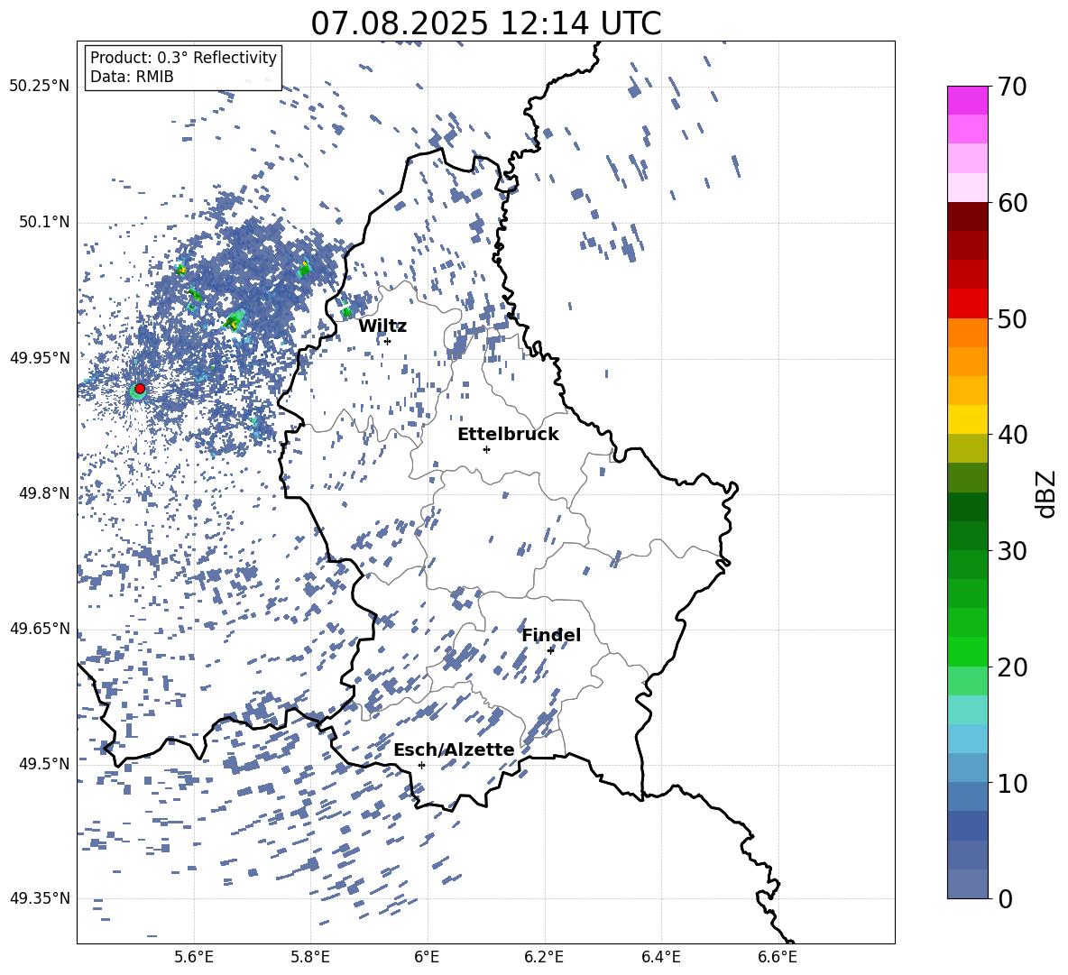This screenshot has width=1068, height=975.
Task: Click the dark green 30 dBZ swatch
Action: (967, 536)
